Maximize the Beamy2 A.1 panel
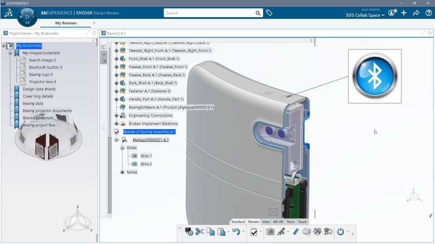The height and width of the screenshot is (244, 435). (423, 33)
